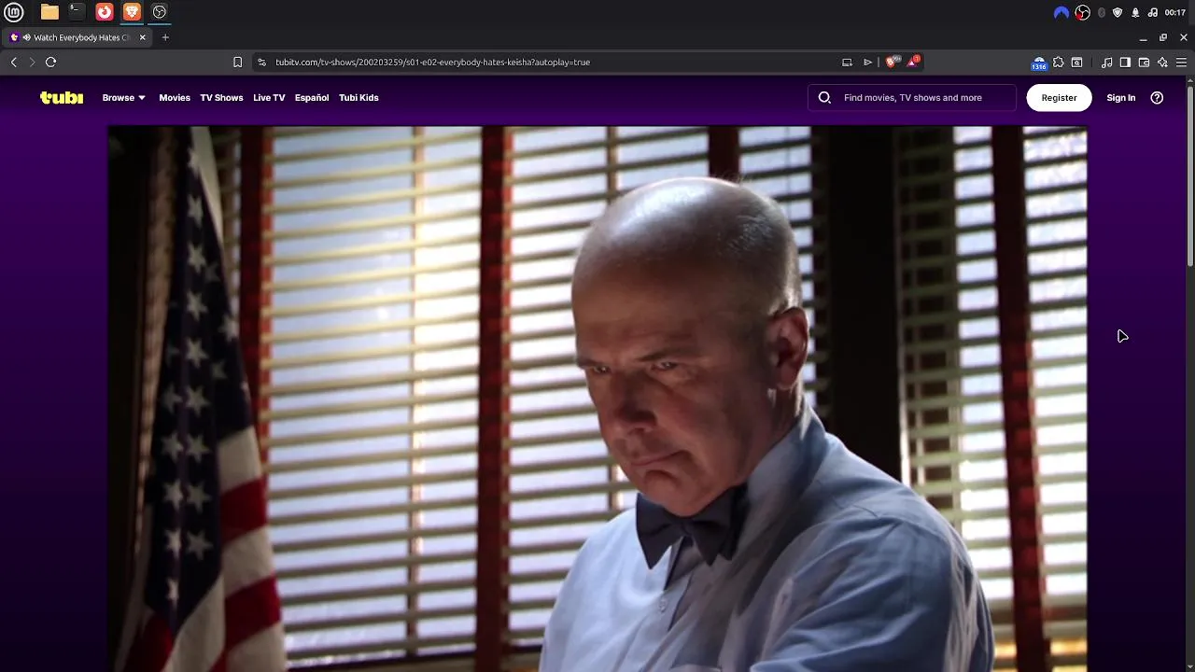Screen dimensions: 1195x672
Task: Click the share/send icon in address bar
Action: pyautogui.click(x=867, y=62)
